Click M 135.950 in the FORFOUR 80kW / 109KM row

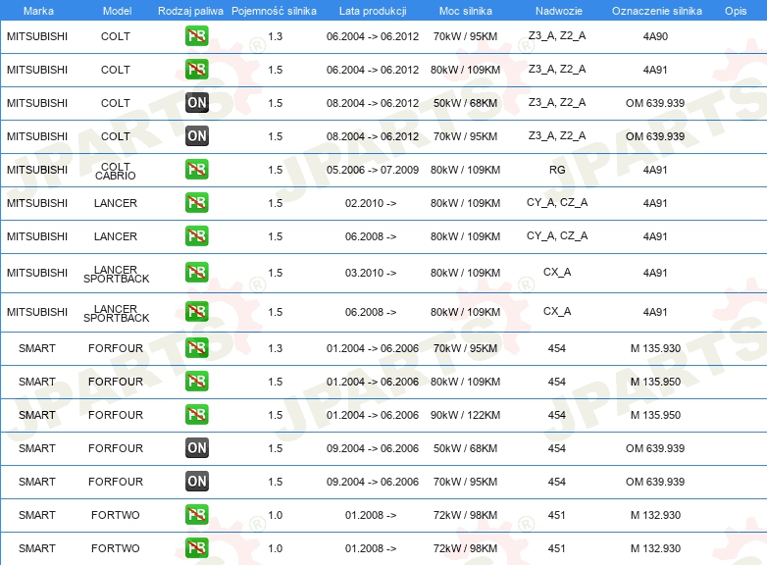point(655,382)
